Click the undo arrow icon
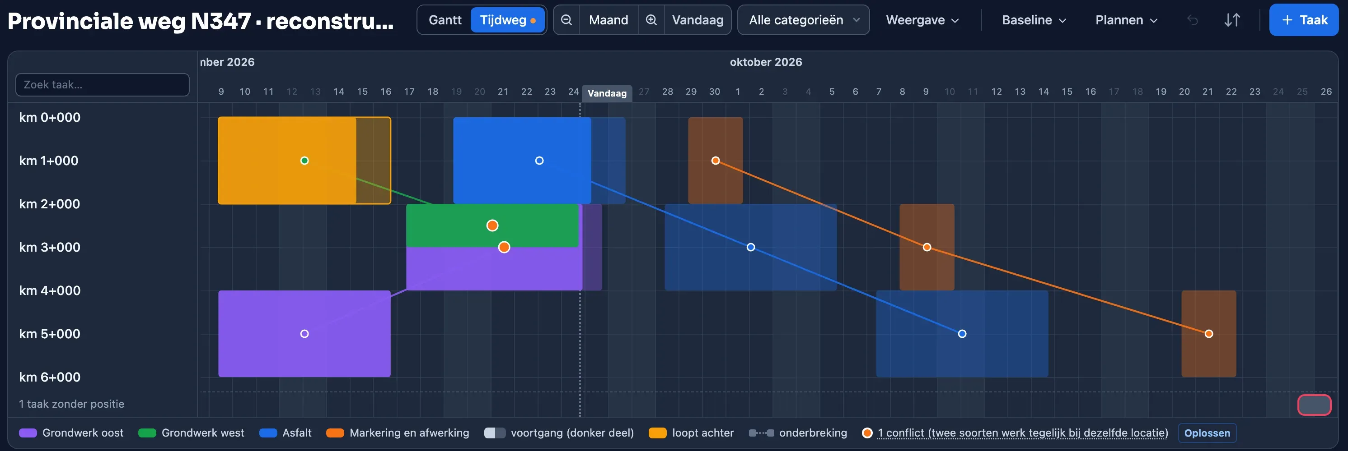Viewport: 1348px width, 451px height. click(x=1193, y=20)
